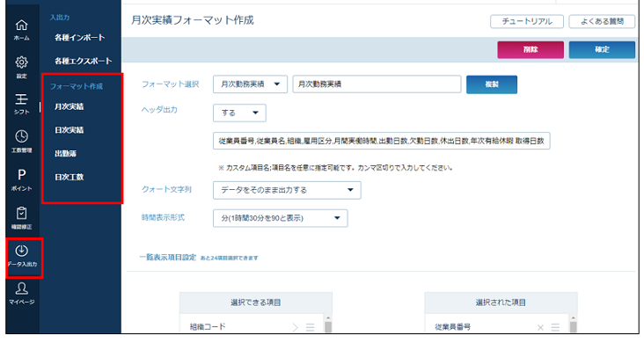
Task: Click the 複製 button
Action: click(x=492, y=84)
